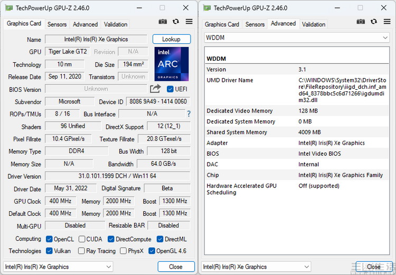Click the Name field Intel Iris Xe Graphics
The image size is (396, 275).
(96, 39)
